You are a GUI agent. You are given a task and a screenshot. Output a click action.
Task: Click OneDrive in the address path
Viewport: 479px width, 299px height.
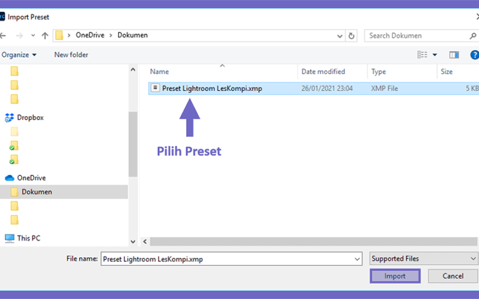(x=90, y=35)
